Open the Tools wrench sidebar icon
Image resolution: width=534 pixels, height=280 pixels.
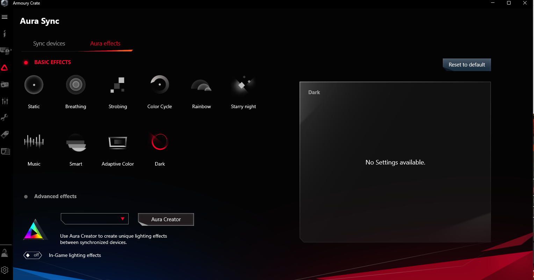5,118
